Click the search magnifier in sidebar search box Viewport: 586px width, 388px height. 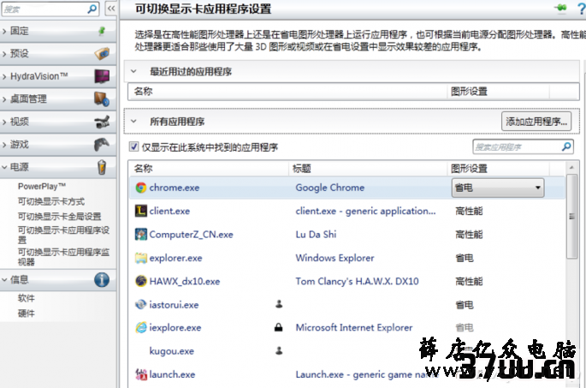(x=92, y=9)
